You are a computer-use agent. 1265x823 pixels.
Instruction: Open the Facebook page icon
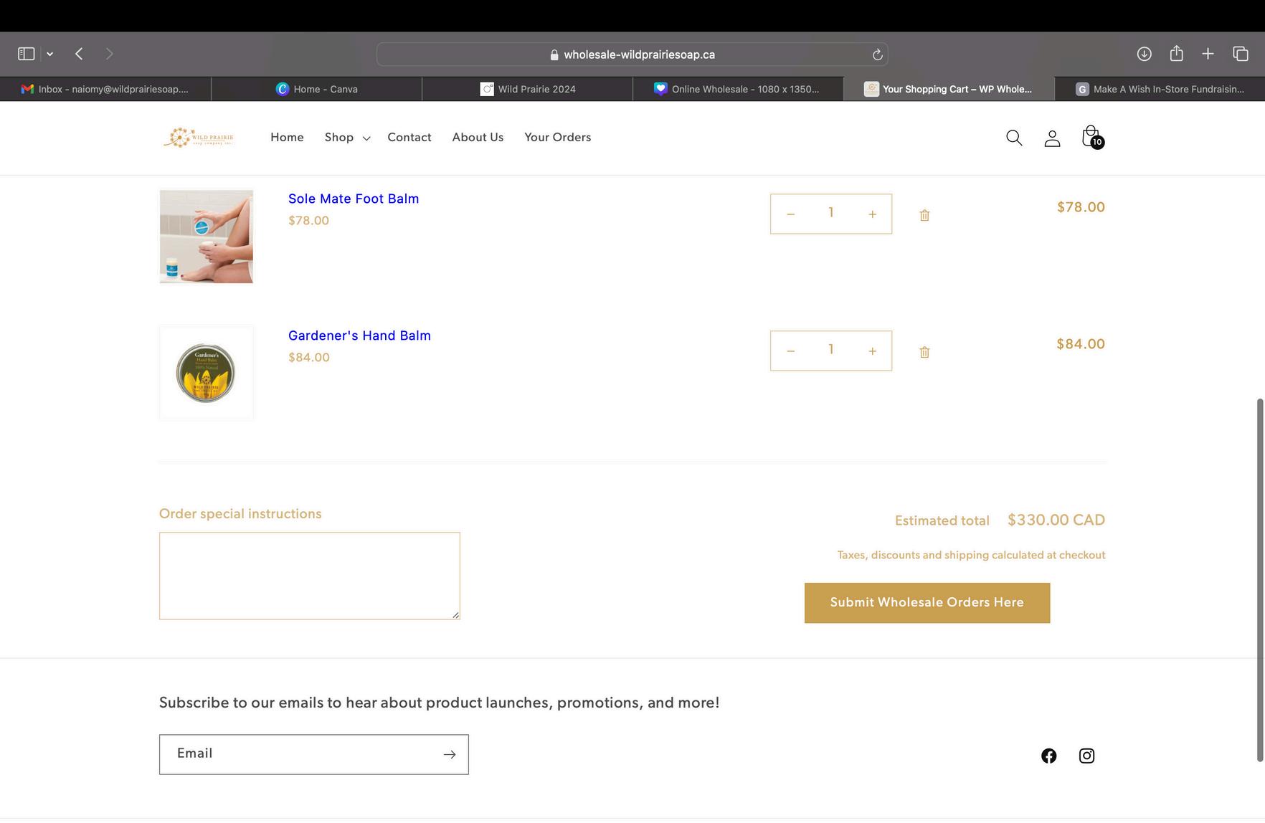coord(1049,756)
